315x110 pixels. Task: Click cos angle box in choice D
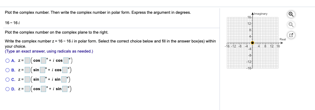point(44,89)
